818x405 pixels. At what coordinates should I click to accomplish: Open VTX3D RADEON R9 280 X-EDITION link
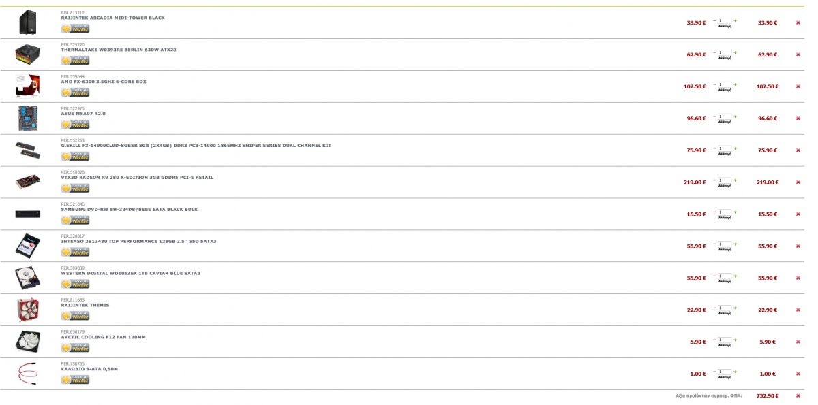click(137, 178)
